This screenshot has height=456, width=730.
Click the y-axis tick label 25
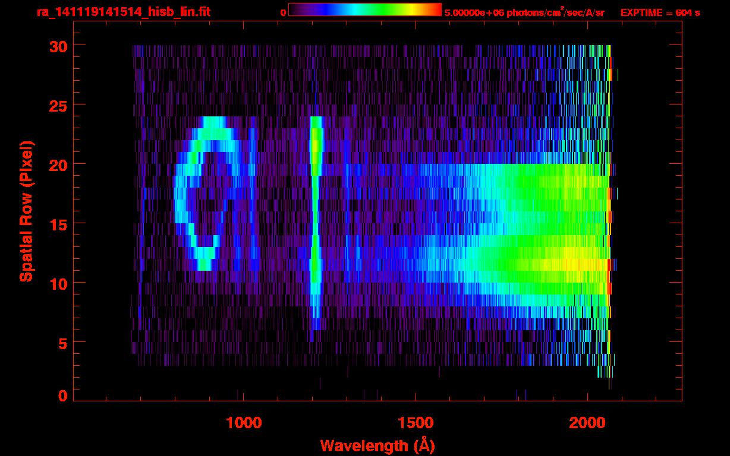click(x=57, y=105)
